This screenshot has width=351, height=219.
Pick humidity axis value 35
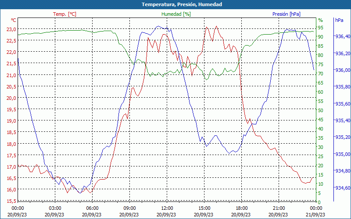click(x=321, y=138)
